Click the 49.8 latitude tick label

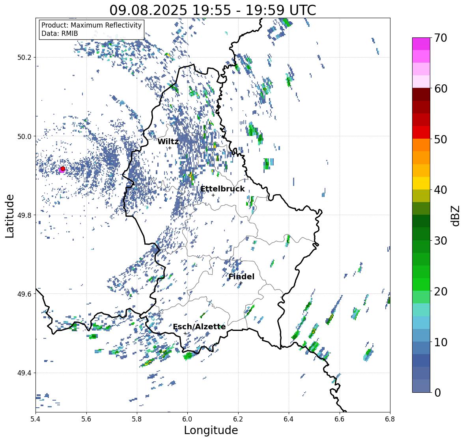24,215
